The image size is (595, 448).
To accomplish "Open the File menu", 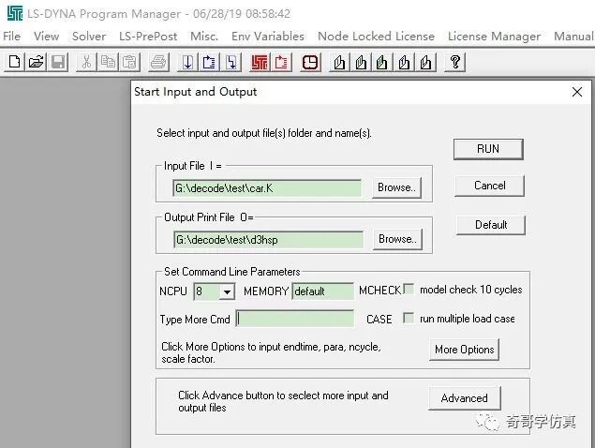I will [12, 36].
